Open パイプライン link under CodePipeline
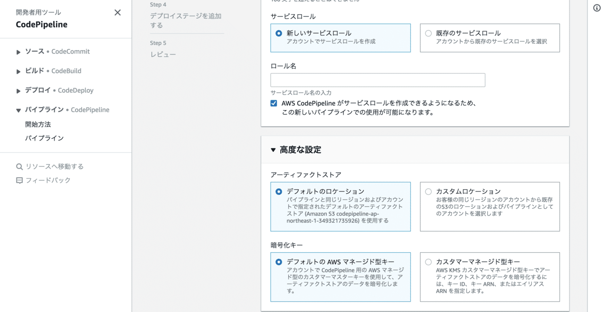 (44, 138)
